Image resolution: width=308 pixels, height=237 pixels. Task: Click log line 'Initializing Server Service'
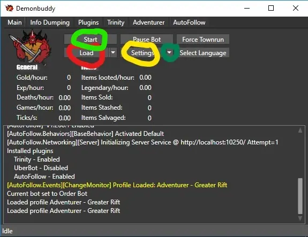tap(142, 142)
